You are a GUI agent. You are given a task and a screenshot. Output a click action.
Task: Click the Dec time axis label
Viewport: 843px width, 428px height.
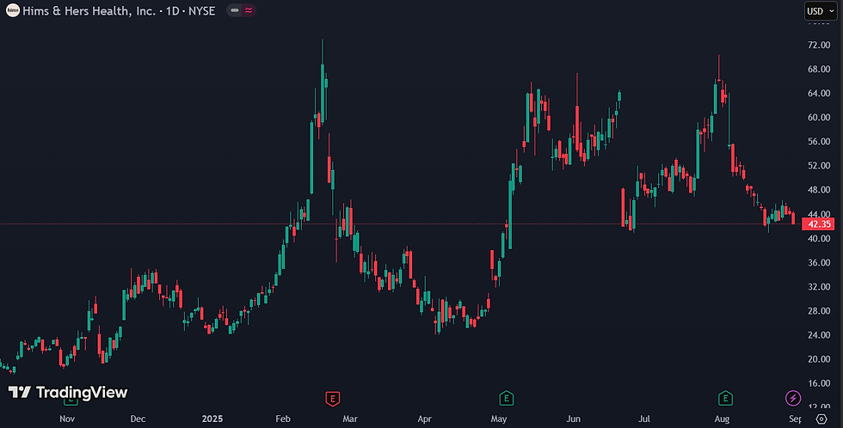[x=138, y=419]
